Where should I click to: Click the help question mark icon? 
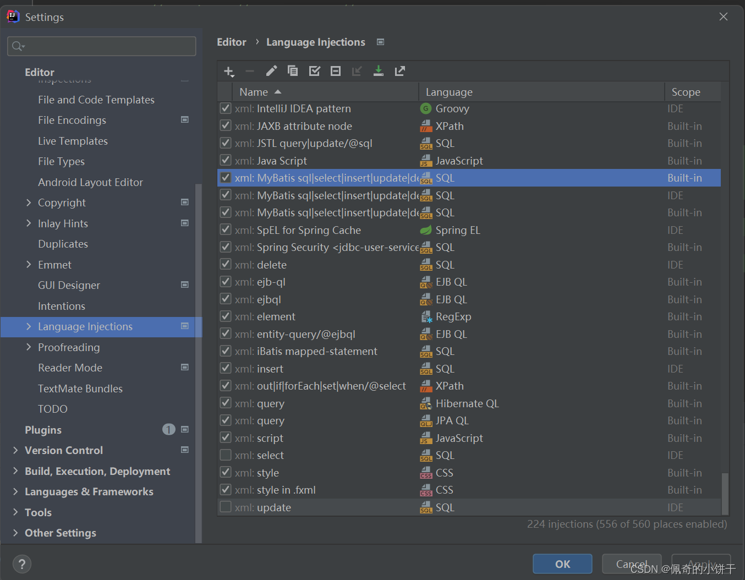[21, 564]
